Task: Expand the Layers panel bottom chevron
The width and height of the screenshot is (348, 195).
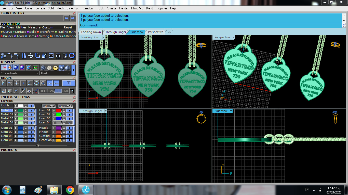Action: click(38, 145)
